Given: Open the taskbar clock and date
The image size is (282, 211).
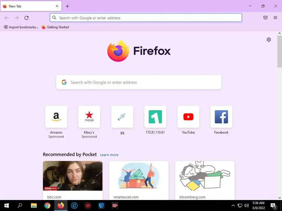Looking at the screenshot, I should tap(258, 206).
